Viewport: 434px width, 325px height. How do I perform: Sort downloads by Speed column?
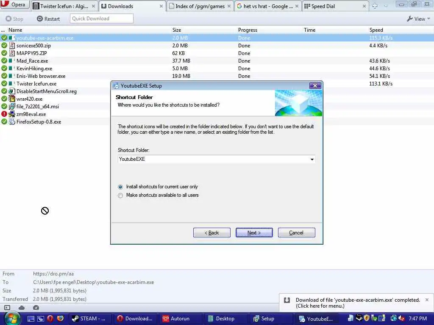(376, 30)
